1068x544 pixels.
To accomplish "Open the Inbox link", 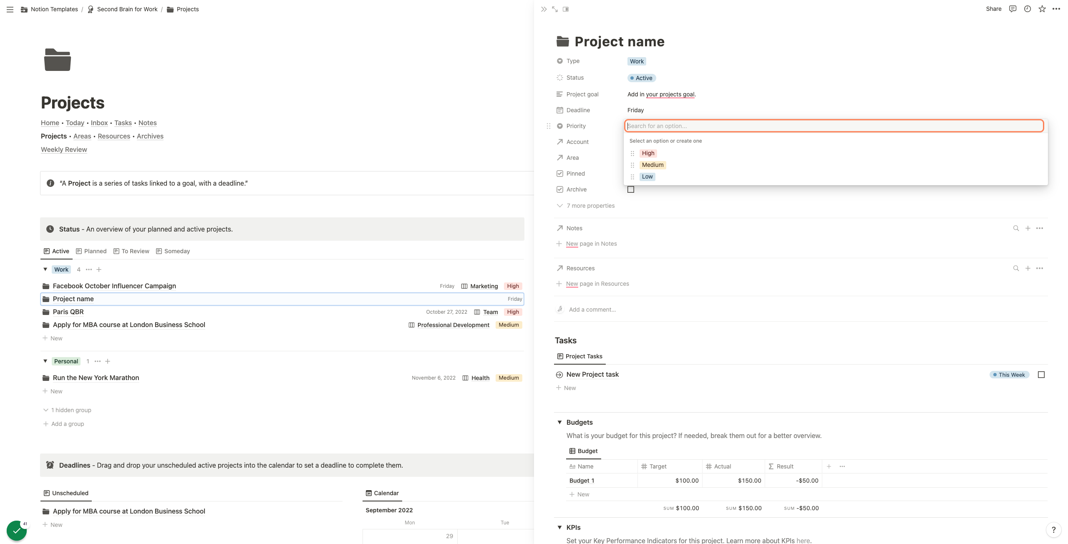I will click(x=99, y=123).
